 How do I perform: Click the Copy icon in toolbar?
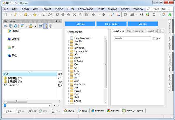point(80,15)
